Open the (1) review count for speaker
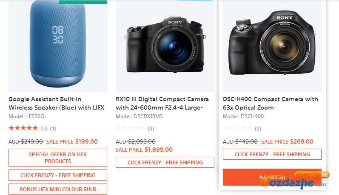This screenshot has width=339, height=195. (53, 129)
